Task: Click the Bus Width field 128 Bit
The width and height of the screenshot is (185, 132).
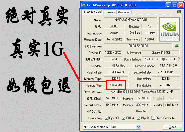Action: click(166, 79)
